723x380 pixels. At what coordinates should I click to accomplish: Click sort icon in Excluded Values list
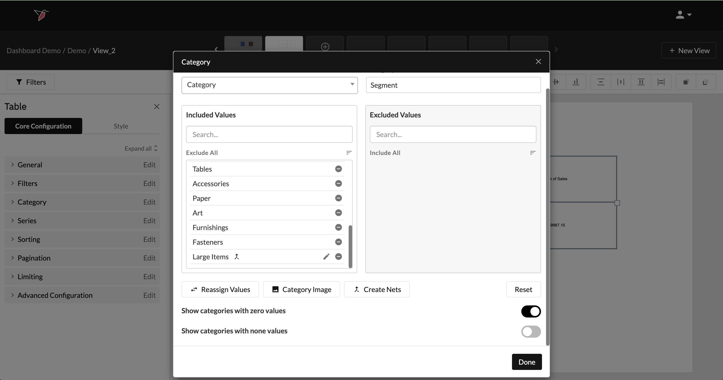pos(532,153)
